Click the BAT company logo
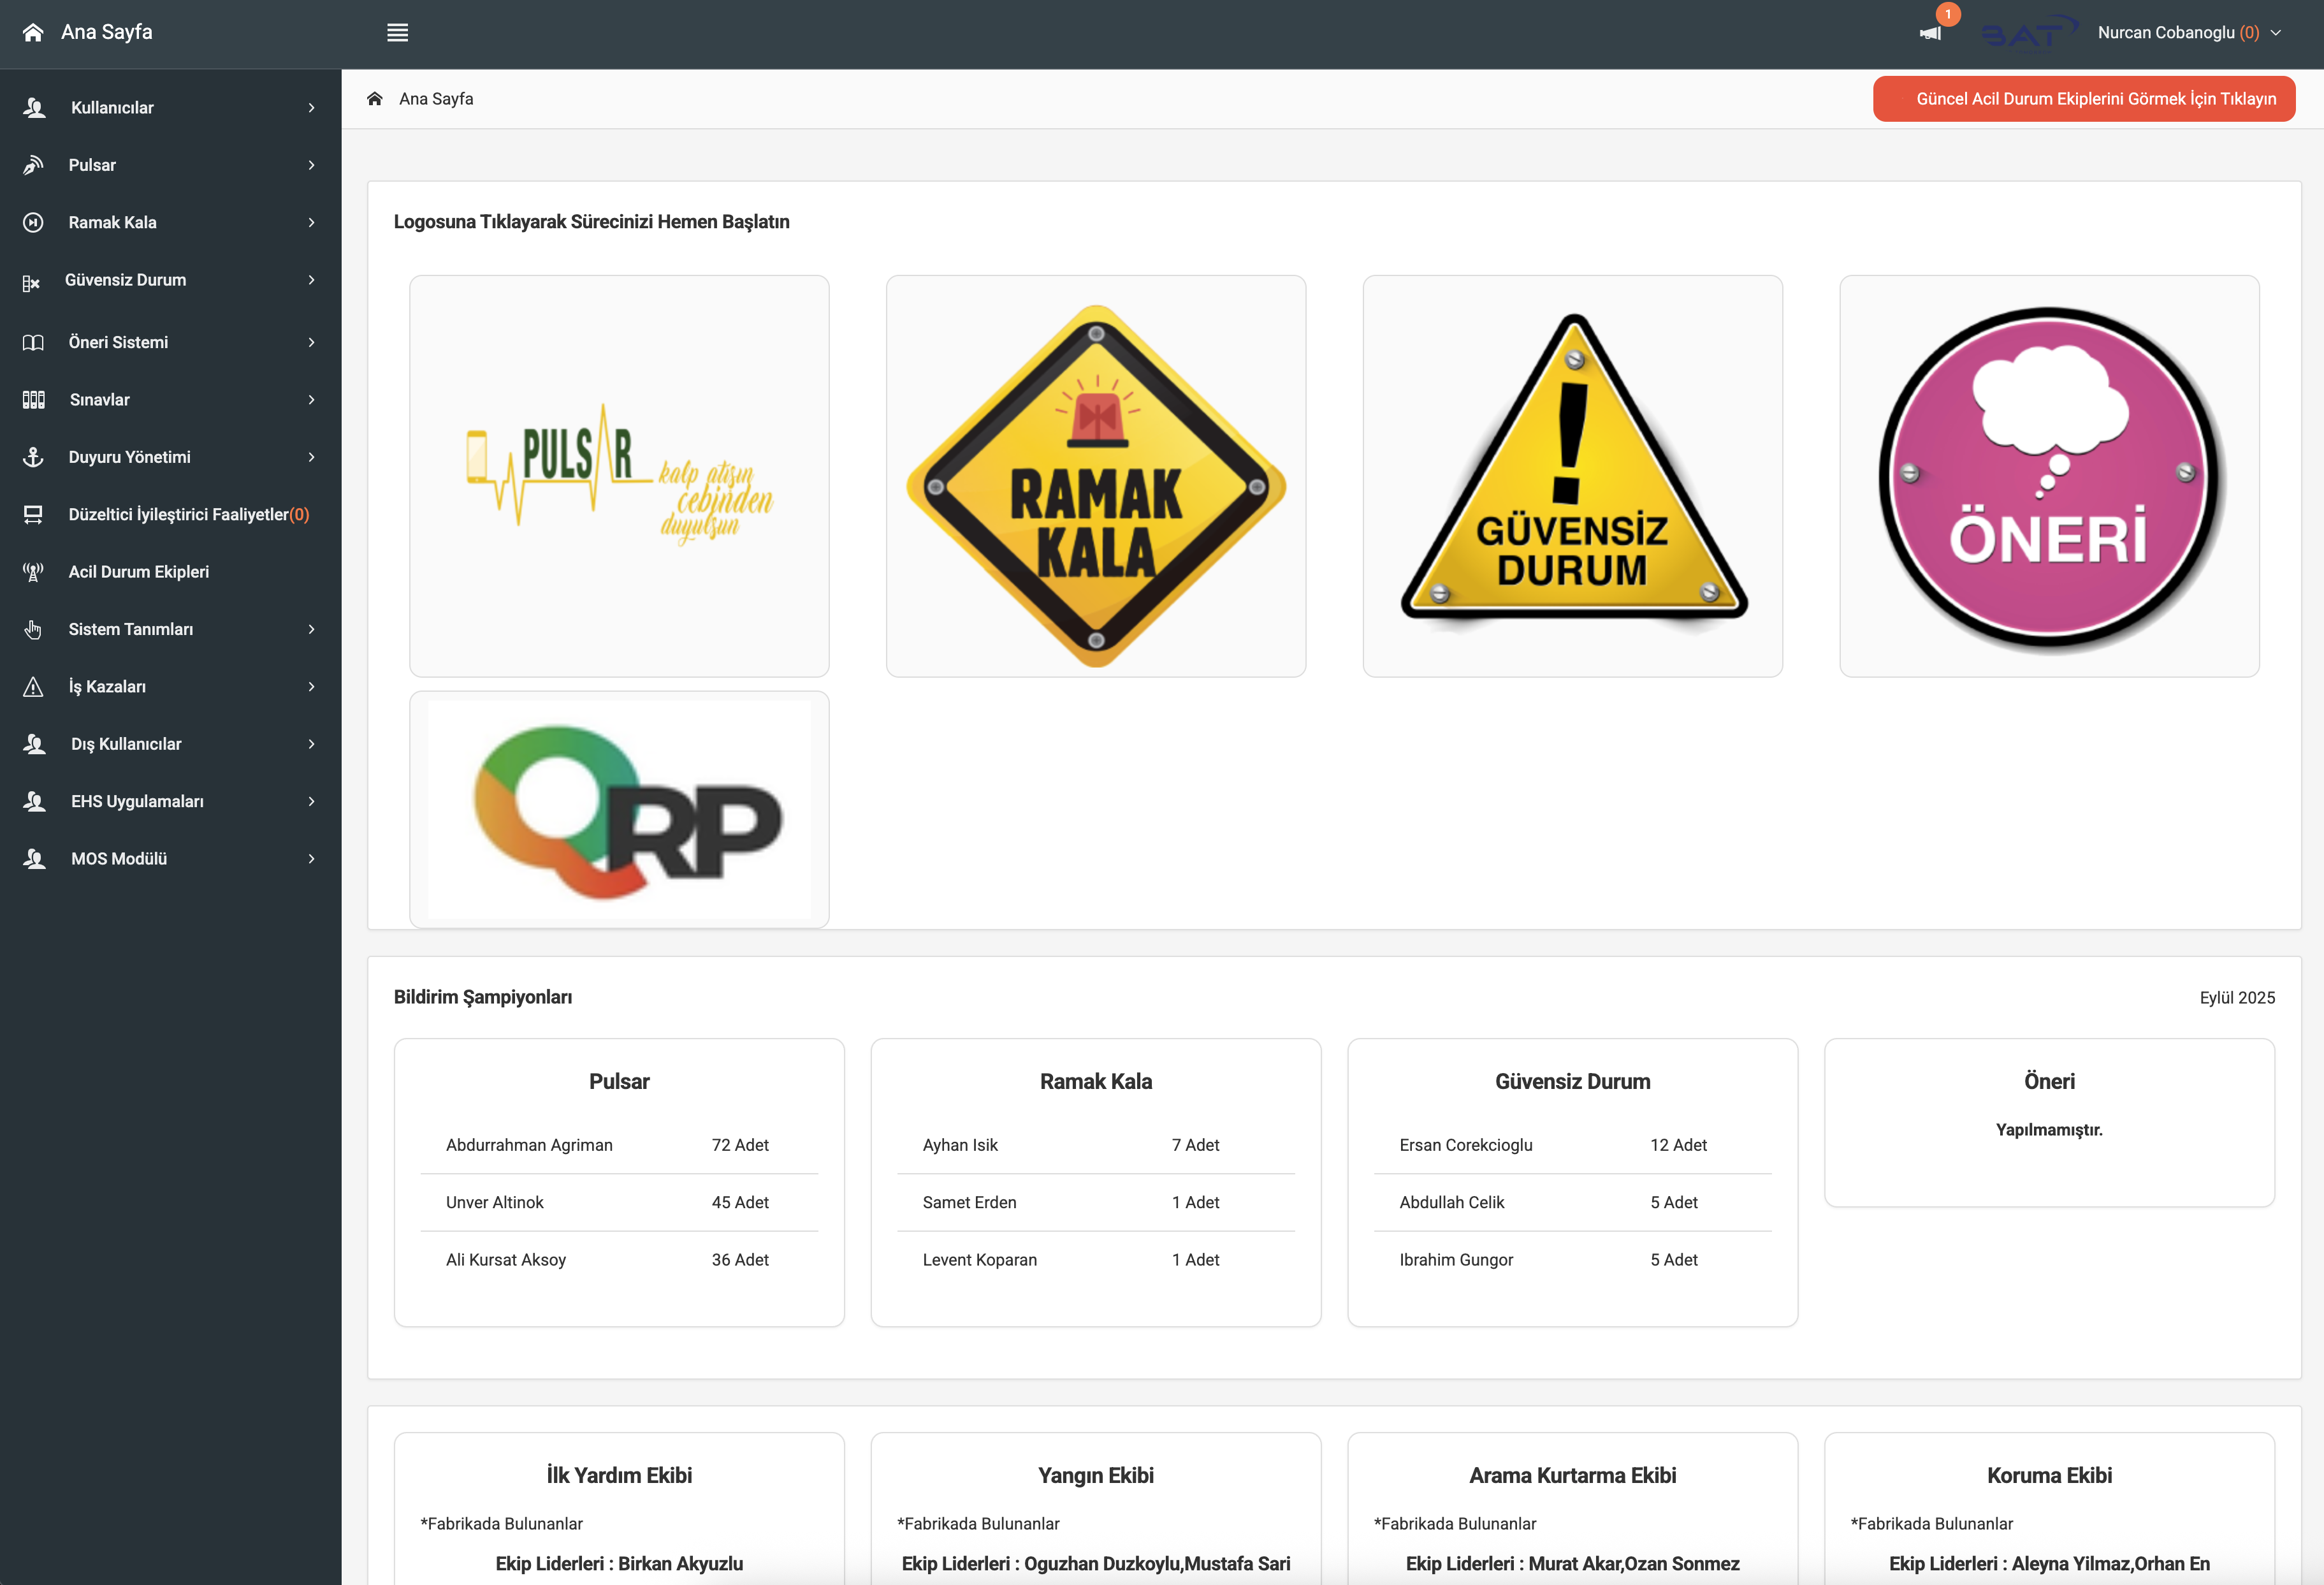This screenshot has width=2324, height=1585. pyautogui.click(x=2028, y=32)
